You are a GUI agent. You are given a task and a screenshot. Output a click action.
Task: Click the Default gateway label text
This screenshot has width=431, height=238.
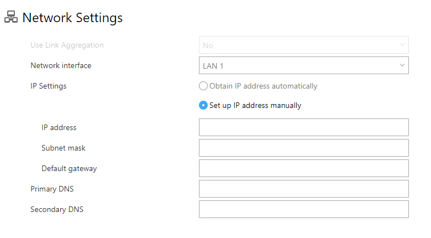(69, 169)
